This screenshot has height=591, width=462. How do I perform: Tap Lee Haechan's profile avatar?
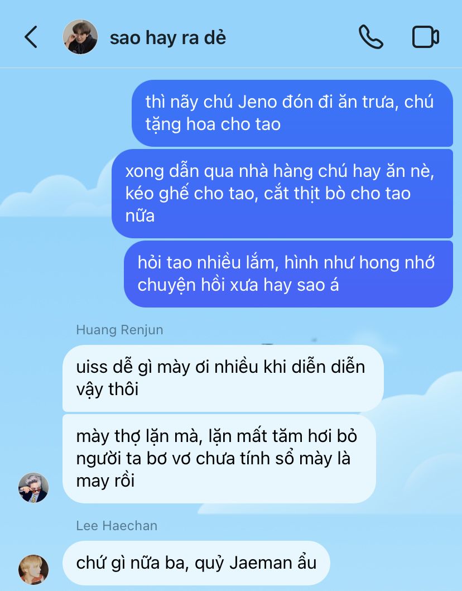[x=33, y=570]
